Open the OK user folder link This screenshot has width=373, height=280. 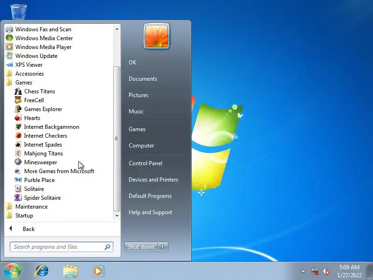click(x=132, y=63)
